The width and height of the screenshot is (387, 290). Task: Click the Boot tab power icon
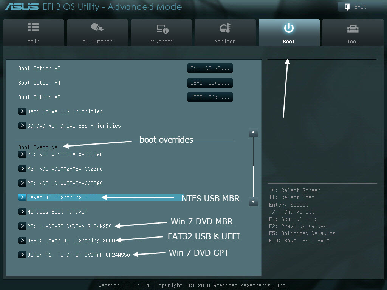point(289,28)
